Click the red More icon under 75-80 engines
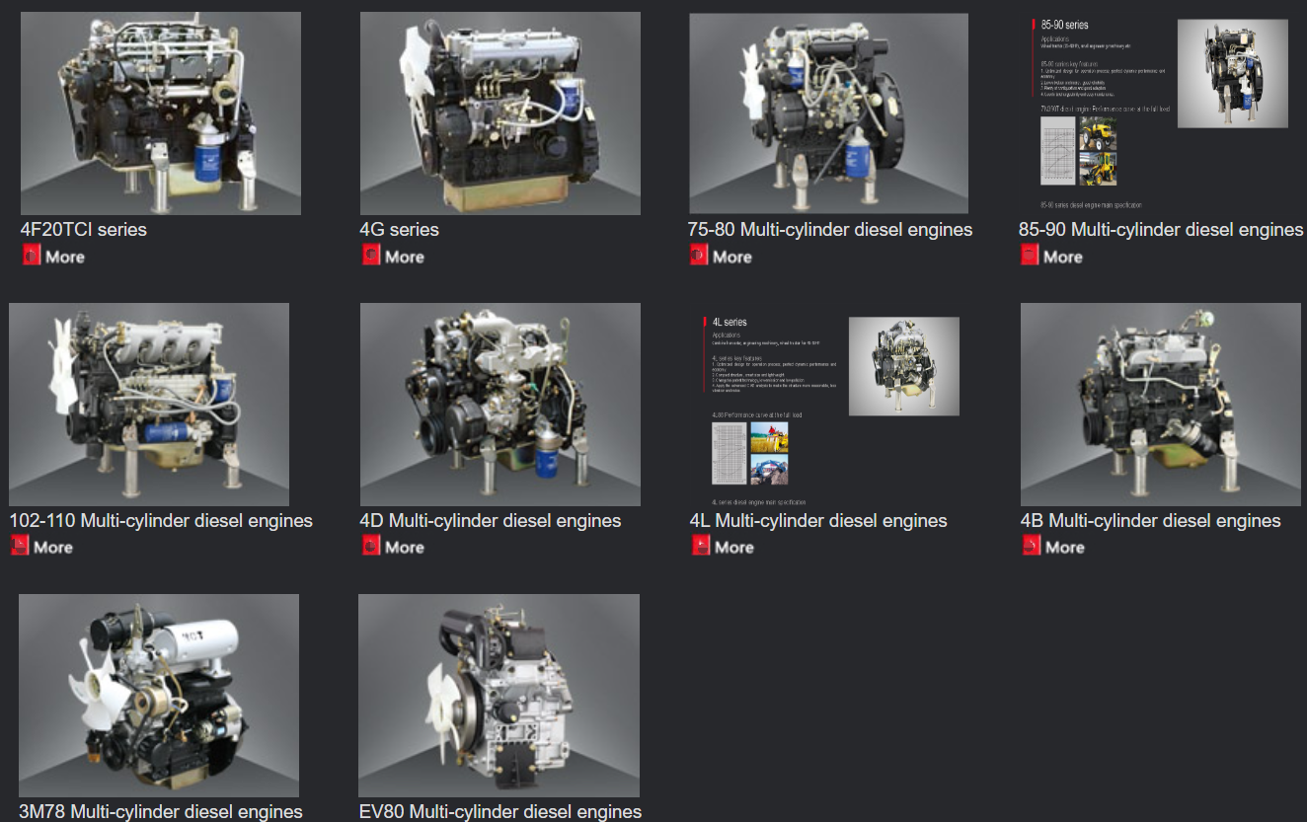 (x=699, y=257)
